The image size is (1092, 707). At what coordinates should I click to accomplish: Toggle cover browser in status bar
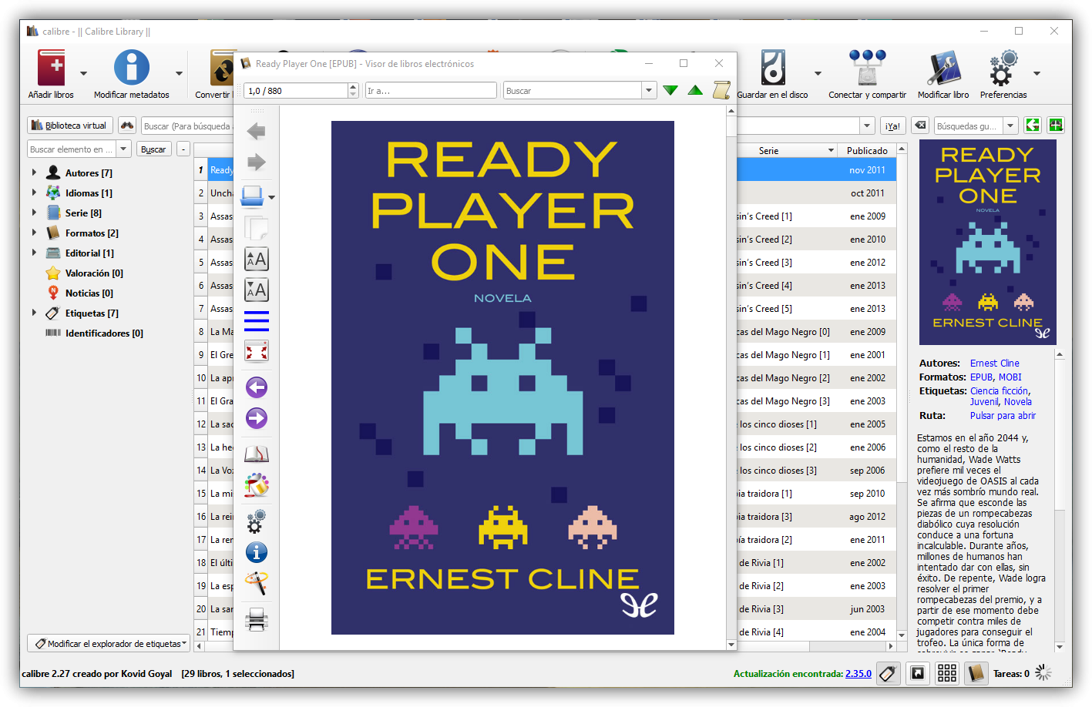click(x=918, y=673)
